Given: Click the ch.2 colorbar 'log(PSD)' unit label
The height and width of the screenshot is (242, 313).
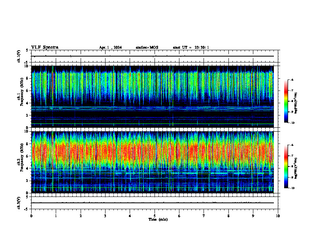Looking at the screenshot, I should tap(296, 168).
